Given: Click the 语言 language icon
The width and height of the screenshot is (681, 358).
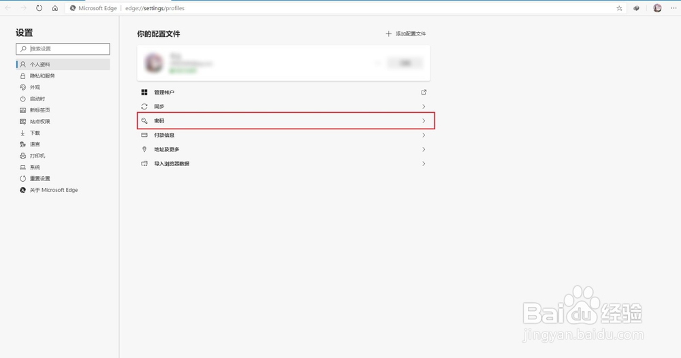Looking at the screenshot, I should 22,144.
